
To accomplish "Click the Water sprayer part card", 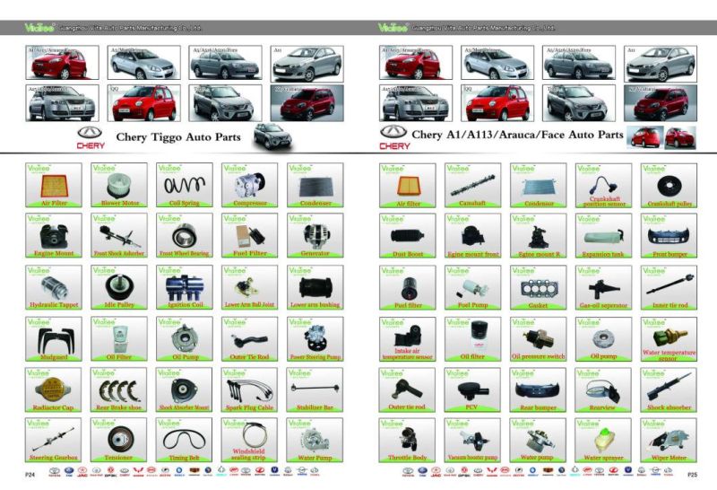I will 603,440.
